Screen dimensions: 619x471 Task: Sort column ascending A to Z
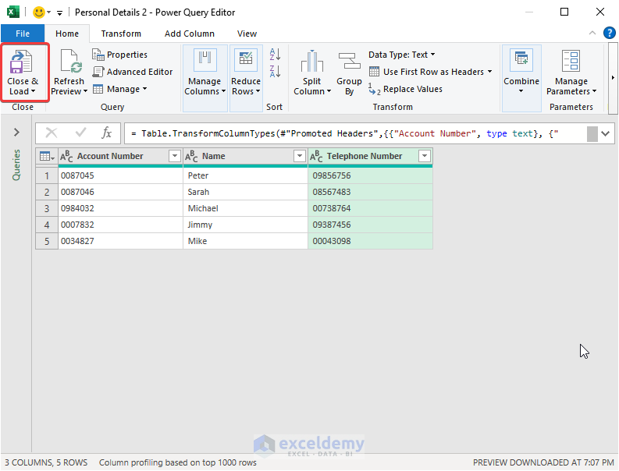tap(276, 54)
